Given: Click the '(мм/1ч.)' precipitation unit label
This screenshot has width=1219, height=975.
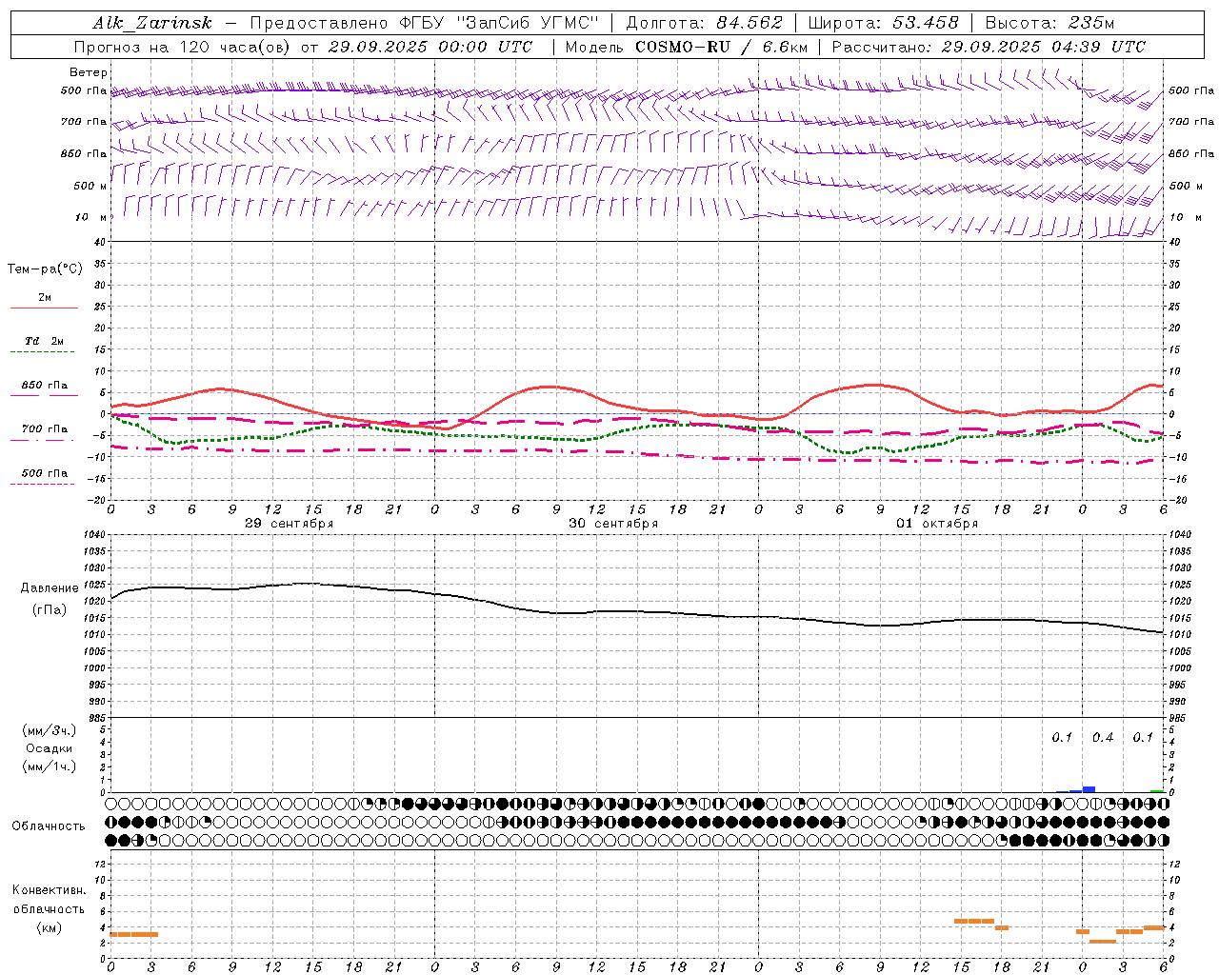Looking at the screenshot, I should 49,766.
